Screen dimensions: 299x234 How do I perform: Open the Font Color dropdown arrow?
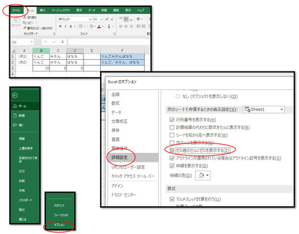tap(103, 26)
